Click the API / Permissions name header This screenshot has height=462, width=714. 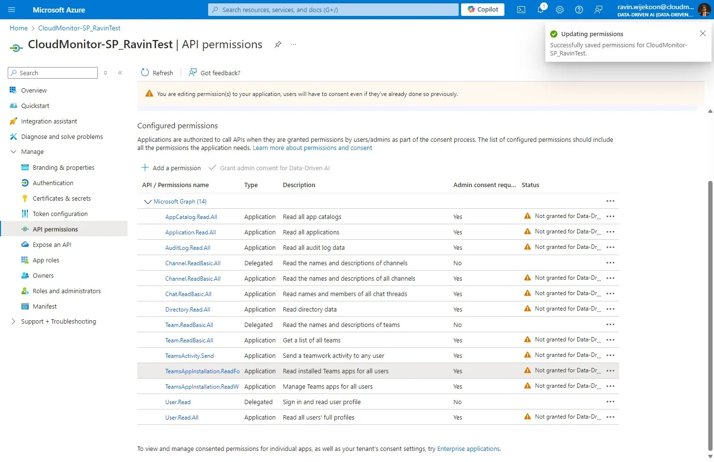175,185
